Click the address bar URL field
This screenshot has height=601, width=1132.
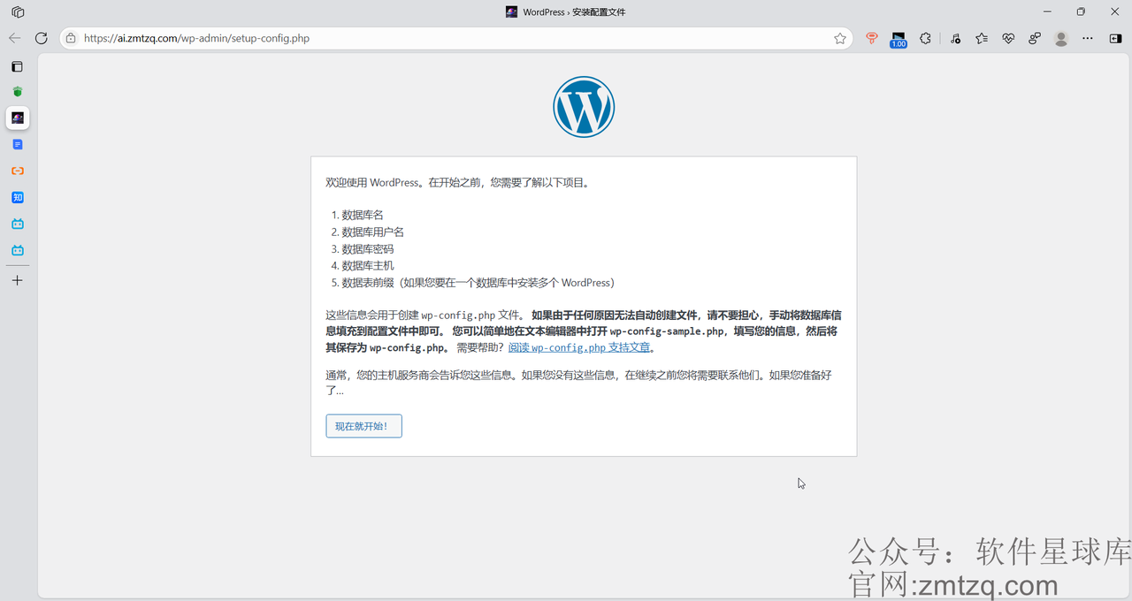click(x=455, y=38)
